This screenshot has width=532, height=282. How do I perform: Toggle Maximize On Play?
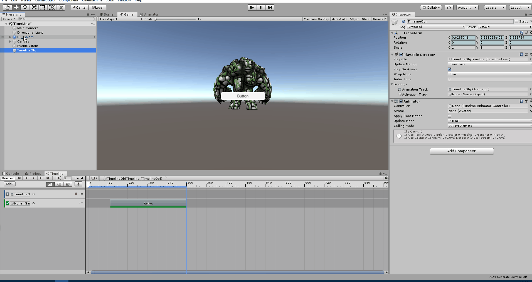[x=316, y=19]
